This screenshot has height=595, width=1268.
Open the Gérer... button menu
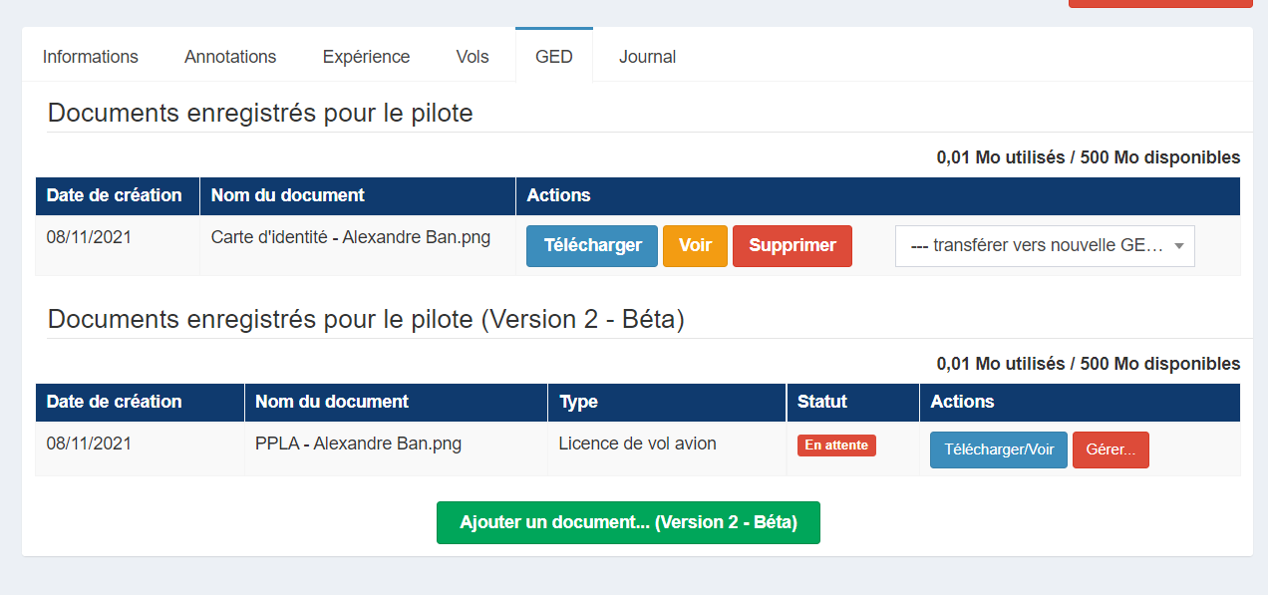click(x=1110, y=449)
